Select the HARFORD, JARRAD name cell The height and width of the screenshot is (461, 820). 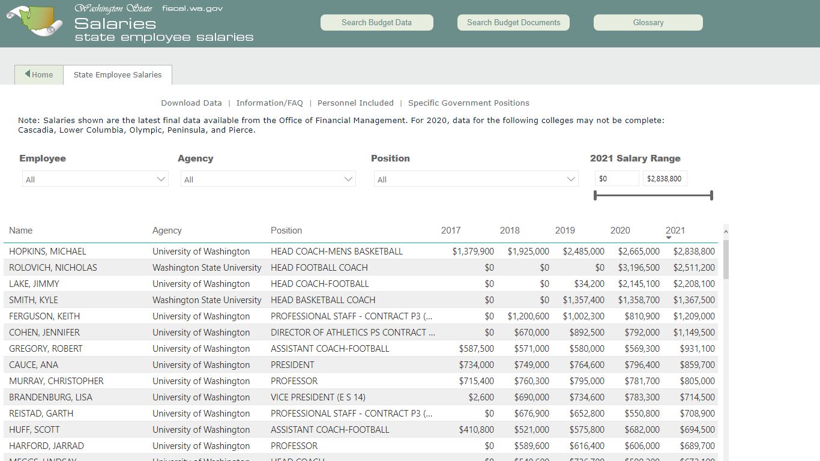[x=46, y=446]
